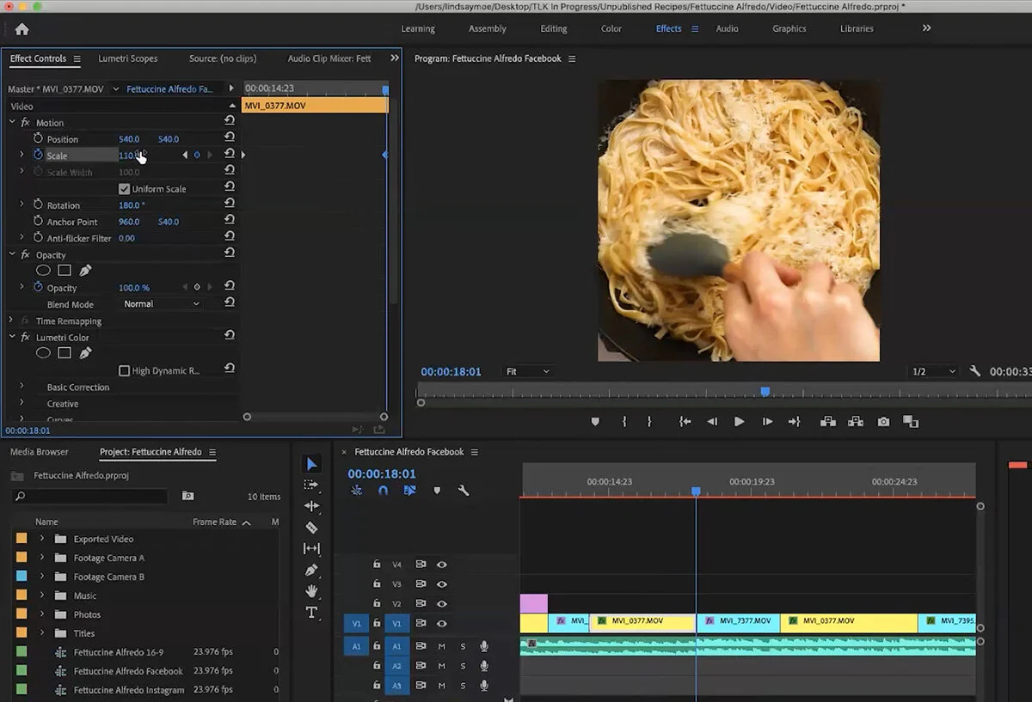
Task: Open the Lumetri Scopes tab
Action: [x=127, y=58]
